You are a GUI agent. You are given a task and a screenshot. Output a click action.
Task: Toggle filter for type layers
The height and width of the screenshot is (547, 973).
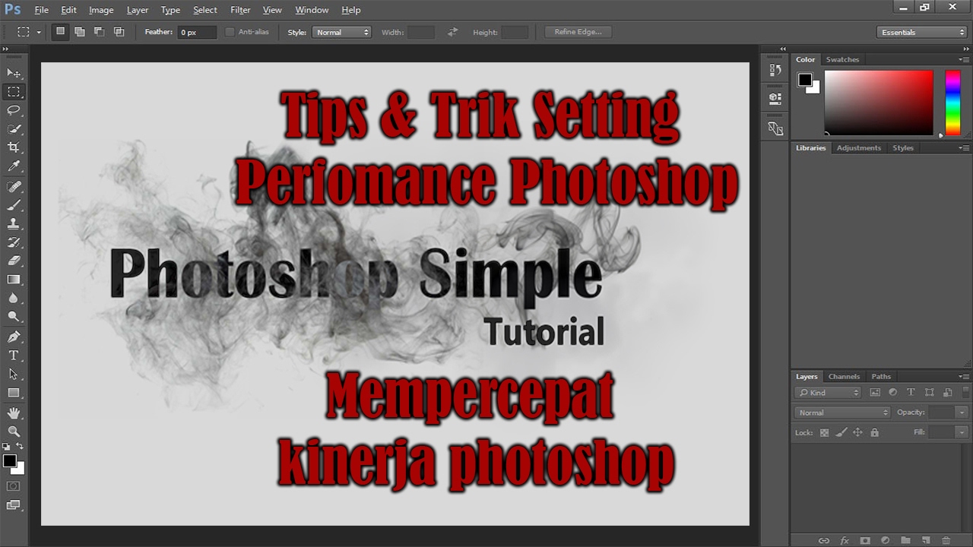[911, 393]
